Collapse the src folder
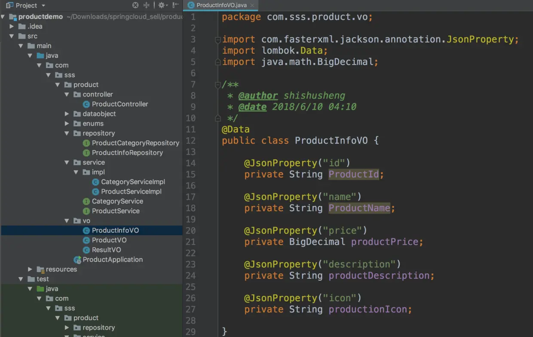 pyautogui.click(x=12, y=36)
